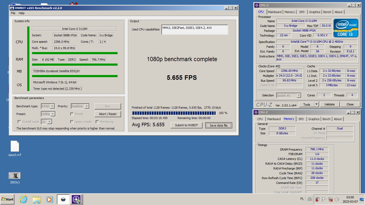Click the Abort / Reset button
The image size is (365, 205).
[x=108, y=114]
